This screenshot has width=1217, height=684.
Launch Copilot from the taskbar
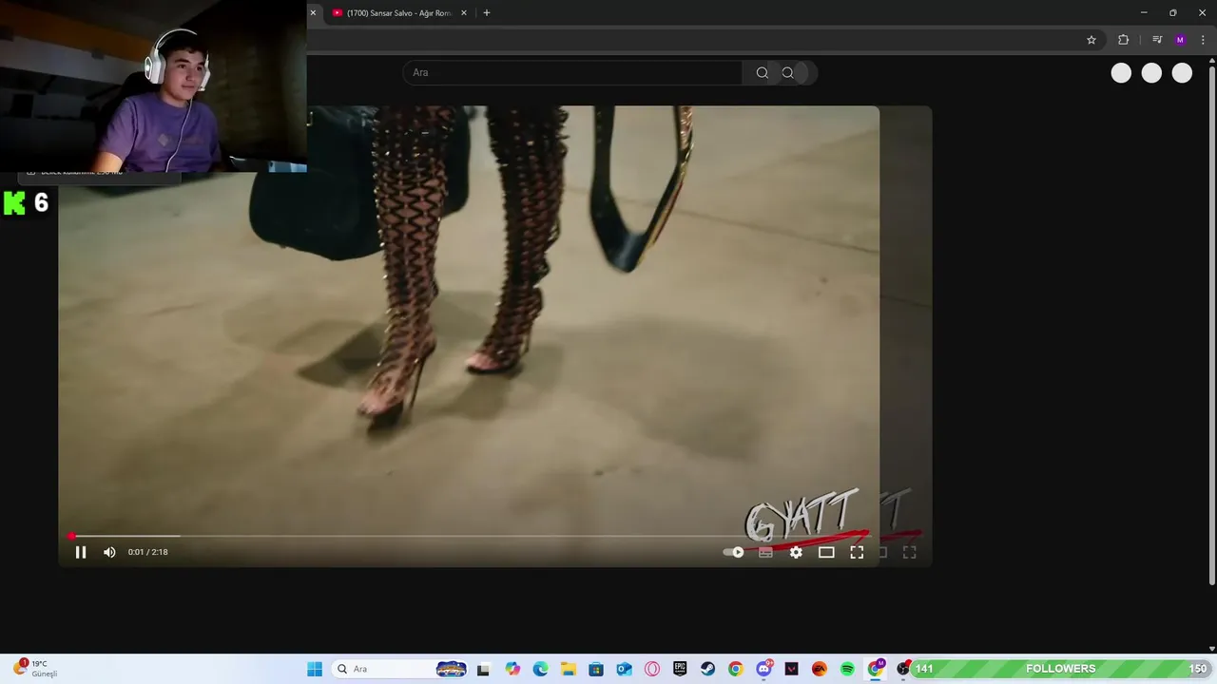[x=512, y=669]
